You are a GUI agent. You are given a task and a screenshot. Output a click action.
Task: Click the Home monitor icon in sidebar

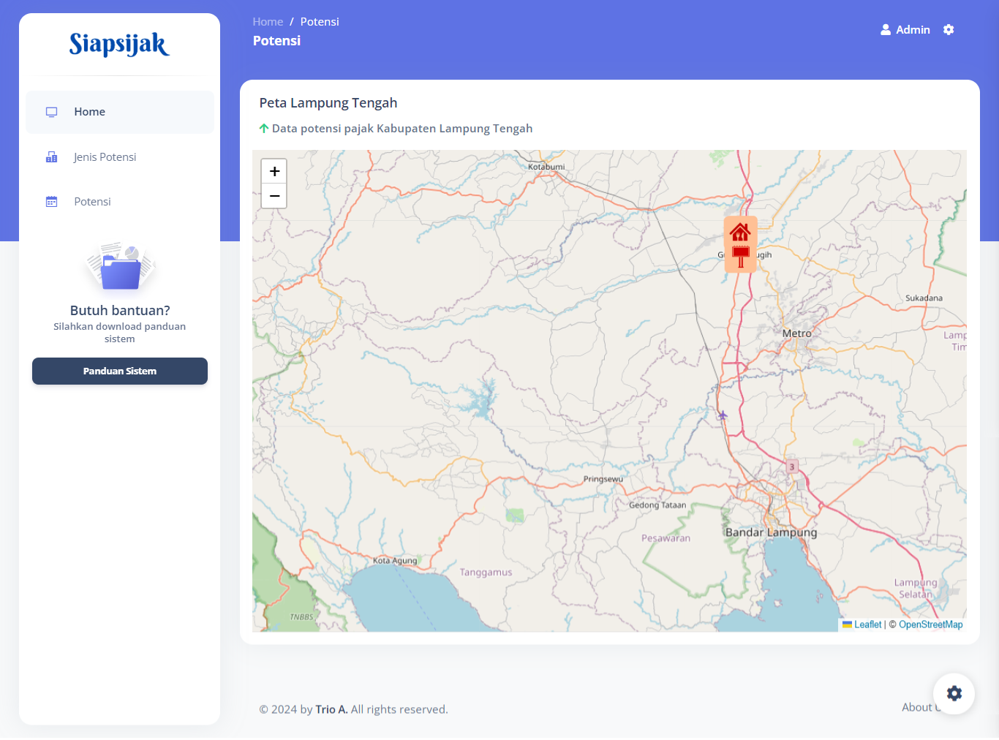52,112
